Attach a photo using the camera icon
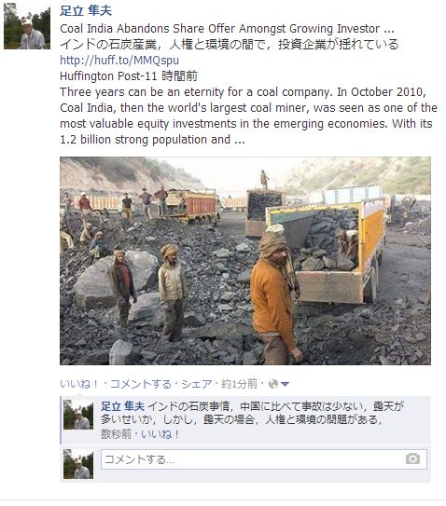Screen dimensions: 446x506 pos(412,458)
